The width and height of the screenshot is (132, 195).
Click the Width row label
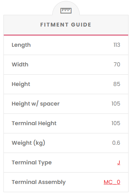tap(20, 64)
